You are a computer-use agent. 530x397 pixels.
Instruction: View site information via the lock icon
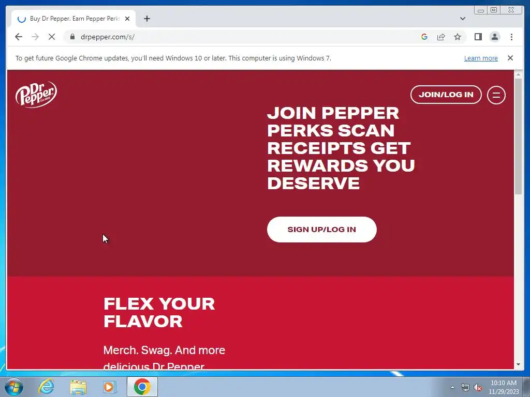pos(72,37)
